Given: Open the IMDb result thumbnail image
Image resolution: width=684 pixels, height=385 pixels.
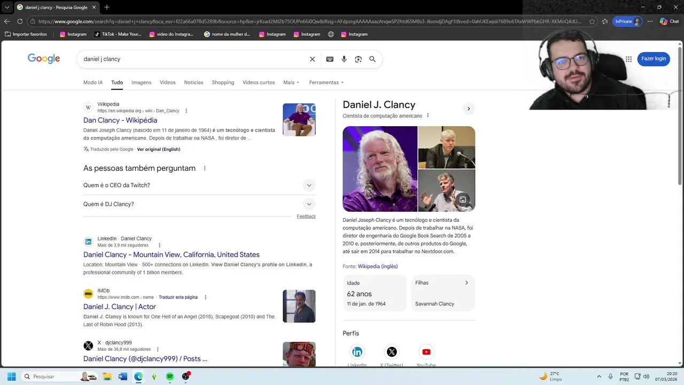Looking at the screenshot, I should pyautogui.click(x=299, y=306).
